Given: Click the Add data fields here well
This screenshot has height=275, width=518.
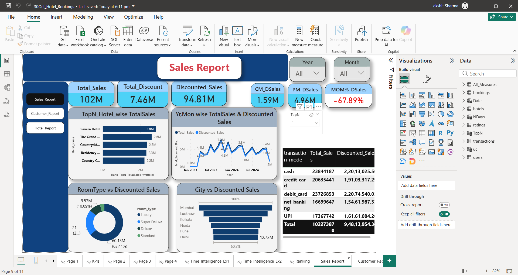Looking at the screenshot, I should 426,185.
